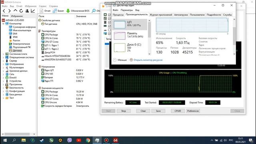Viewport: 256px width, 144px height.
Task: Expand the Операционная система node
Action: point(3,58)
